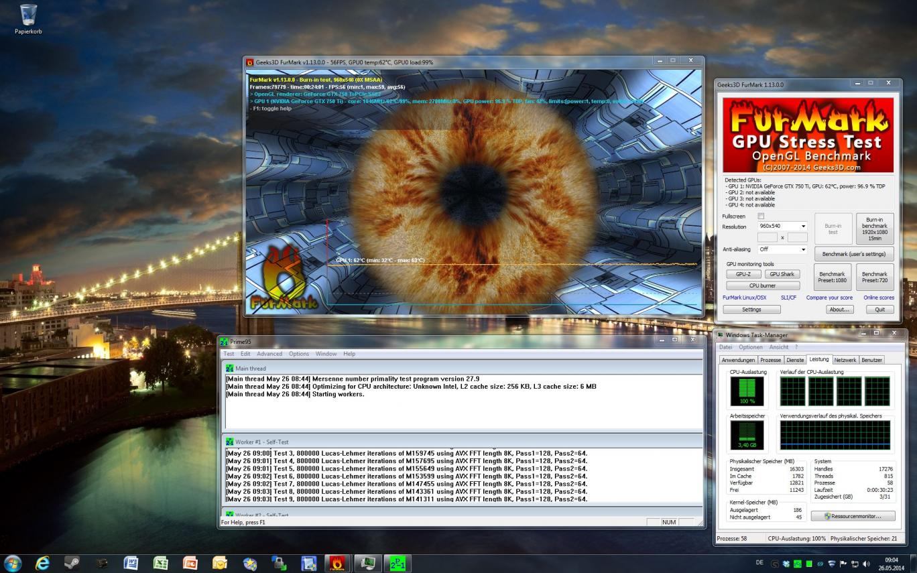Image resolution: width=917 pixels, height=573 pixels.
Task: Switch to the Benutzer tab
Action: click(x=871, y=360)
